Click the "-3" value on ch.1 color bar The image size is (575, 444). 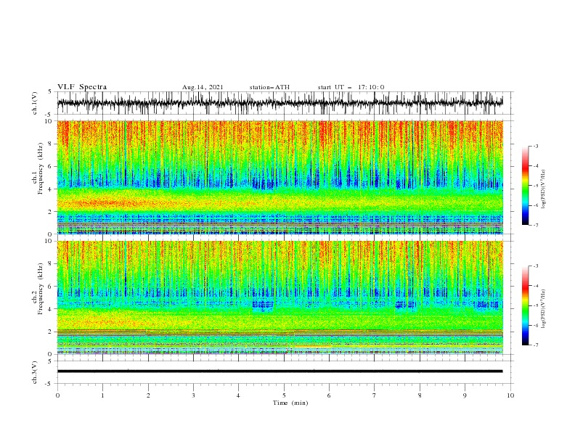[535, 146]
